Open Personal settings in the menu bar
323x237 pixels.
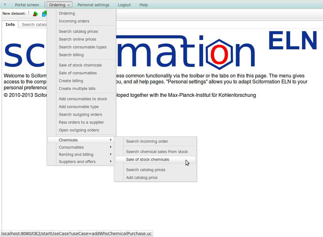point(93,5)
